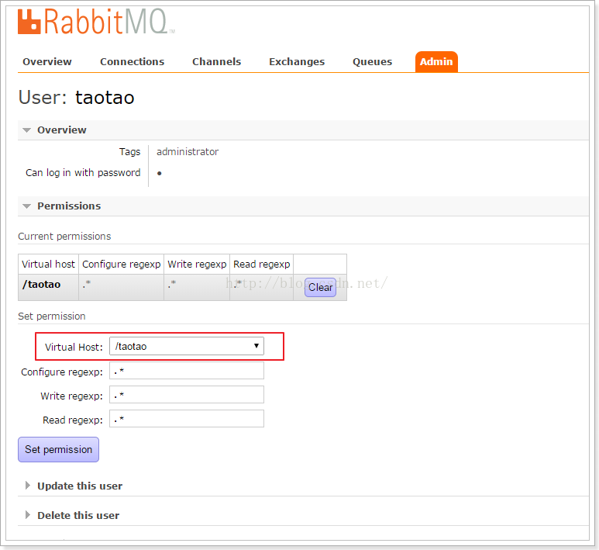Expand the Delete this user section
This screenshot has height=550, width=599.
[78, 515]
